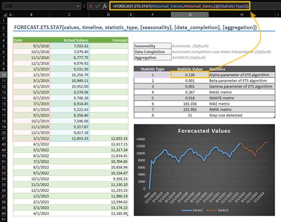
Task: Select all cells via corner triangle
Action: [x=4, y=14]
